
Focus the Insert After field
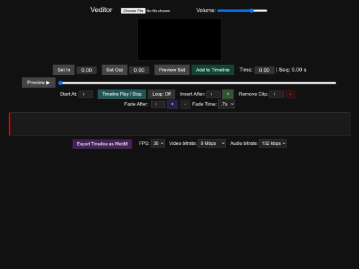click(213, 94)
